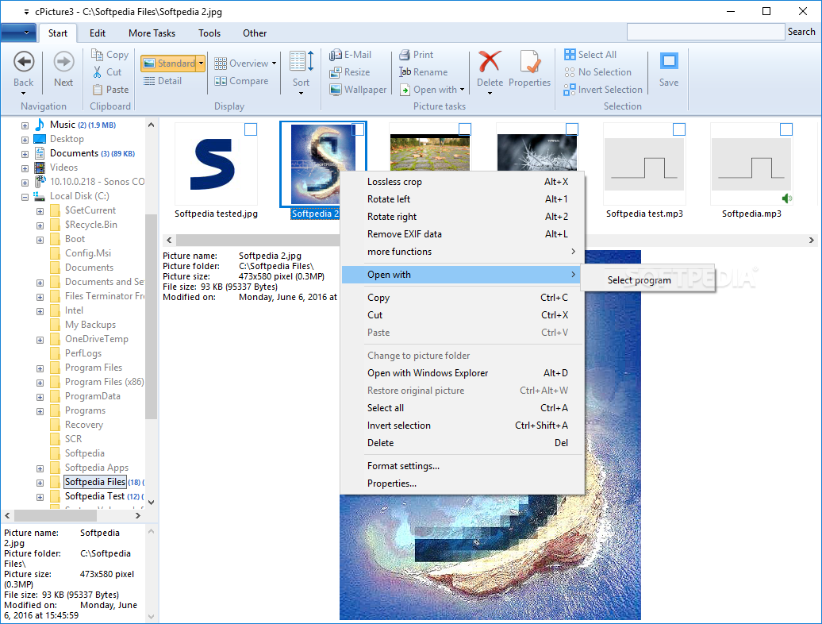Open the Other ribbon tab

point(255,33)
